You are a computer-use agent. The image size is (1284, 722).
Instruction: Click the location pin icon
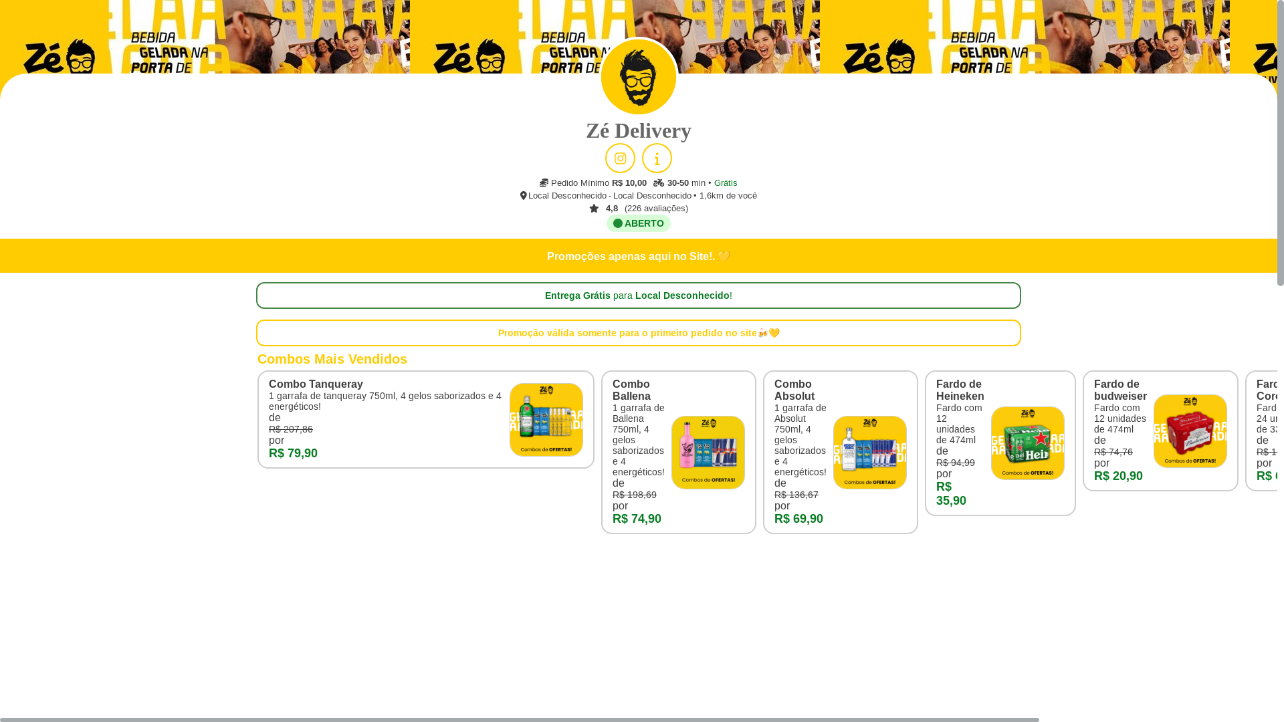click(x=523, y=196)
